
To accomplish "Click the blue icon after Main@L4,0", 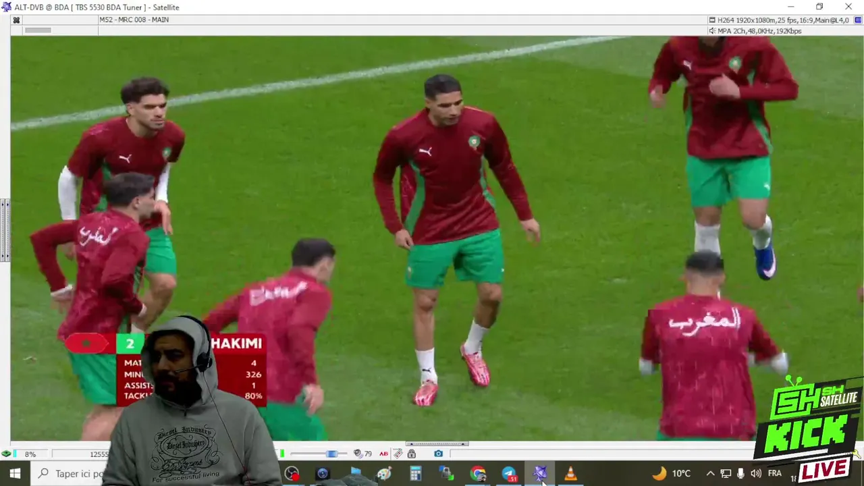I will click(x=858, y=20).
